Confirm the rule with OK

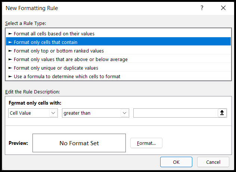(x=176, y=162)
